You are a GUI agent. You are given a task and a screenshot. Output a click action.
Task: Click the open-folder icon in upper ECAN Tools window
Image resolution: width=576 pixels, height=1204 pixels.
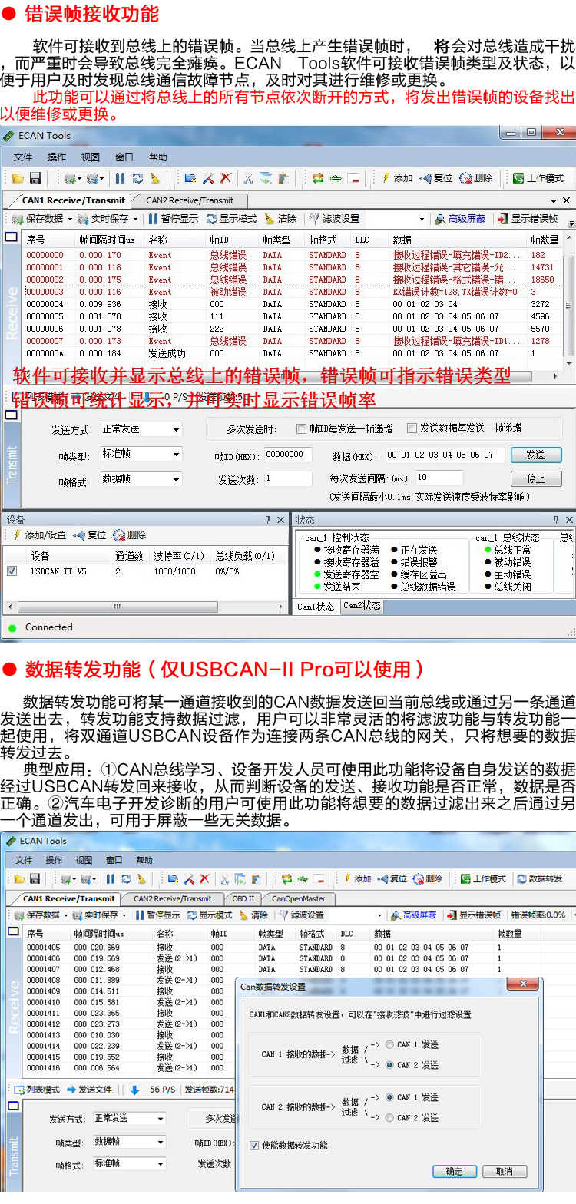[18, 178]
